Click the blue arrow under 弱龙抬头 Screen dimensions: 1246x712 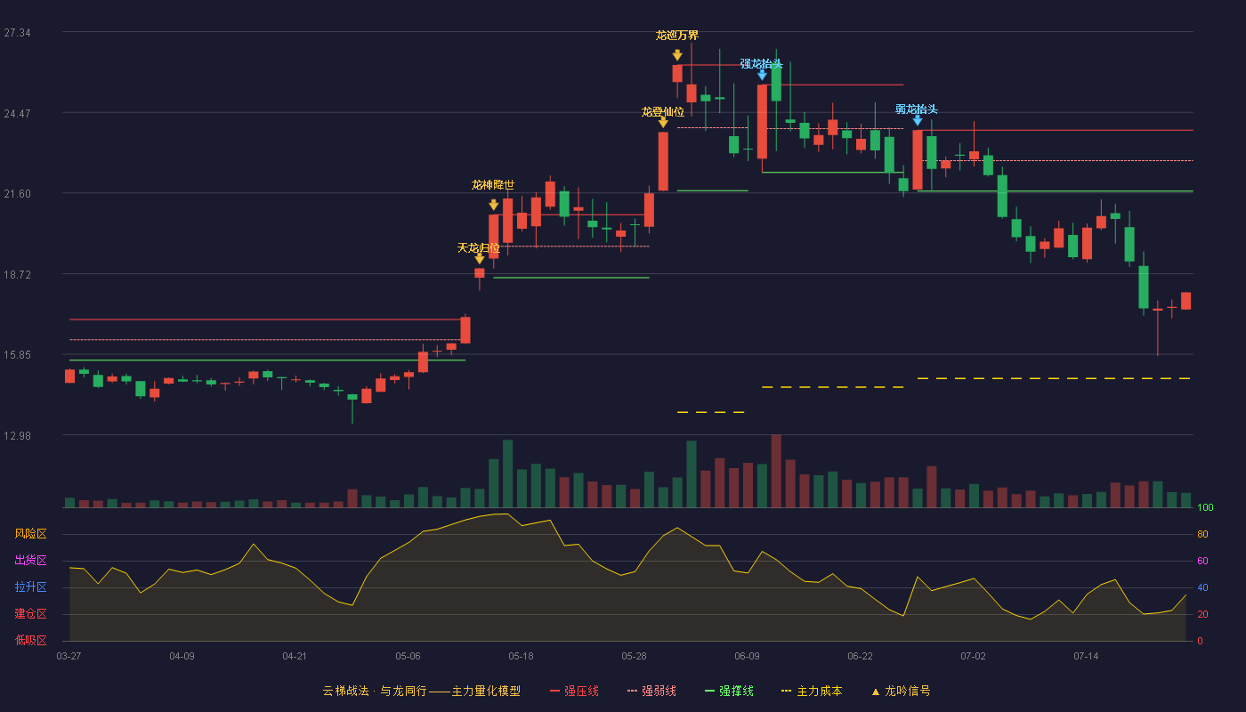[x=918, y=119]
